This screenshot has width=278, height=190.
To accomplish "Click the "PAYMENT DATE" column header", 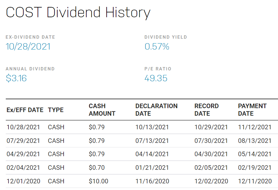I will (x=252, y=110).
